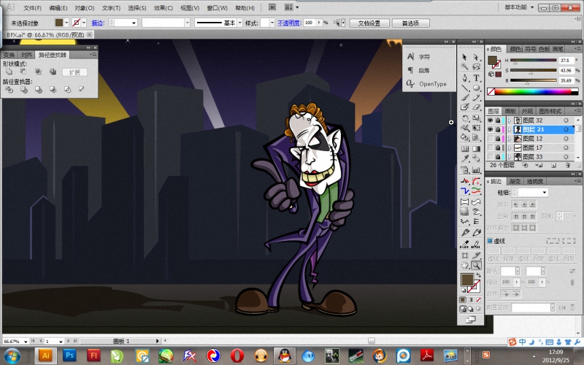Show hidden 图层 33 via visibility box

(x=490, y=157)
